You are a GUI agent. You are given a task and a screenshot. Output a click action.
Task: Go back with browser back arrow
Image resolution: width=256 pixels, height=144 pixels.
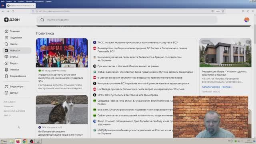[3, 11]
